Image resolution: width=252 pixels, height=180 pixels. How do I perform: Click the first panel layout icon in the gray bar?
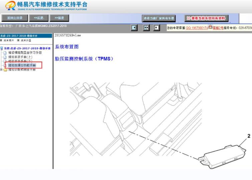(x=134, y=28)
